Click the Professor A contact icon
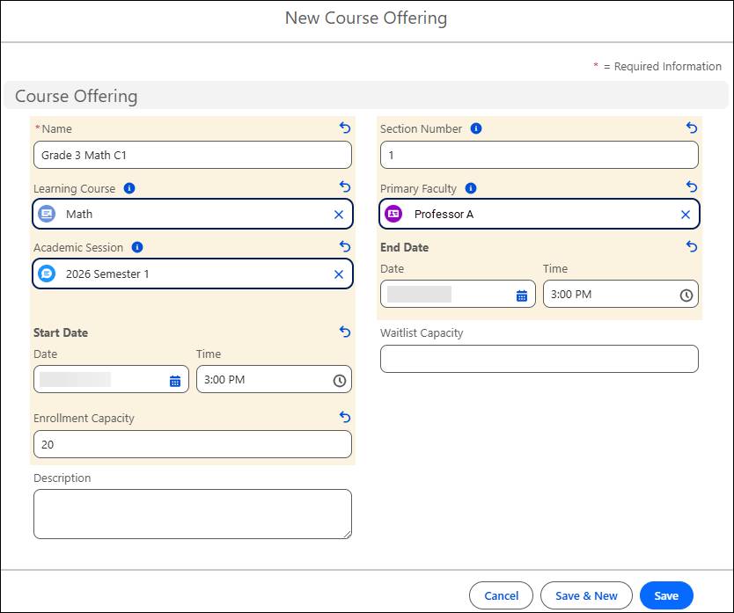This screenshot has height=613, width=734. pos(393,214)
